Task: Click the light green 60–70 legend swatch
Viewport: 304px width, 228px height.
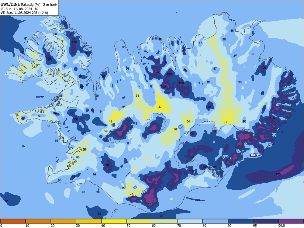Action: click(x=164, y=221)
